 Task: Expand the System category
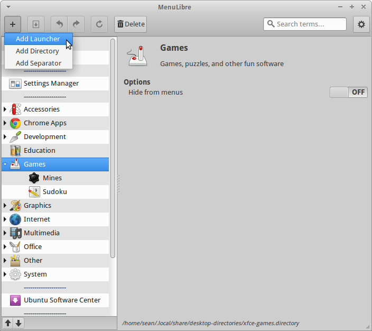5,274
